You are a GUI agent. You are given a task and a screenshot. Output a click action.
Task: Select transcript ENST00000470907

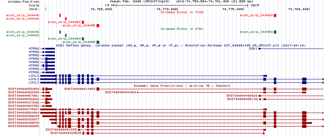(24, 109)
